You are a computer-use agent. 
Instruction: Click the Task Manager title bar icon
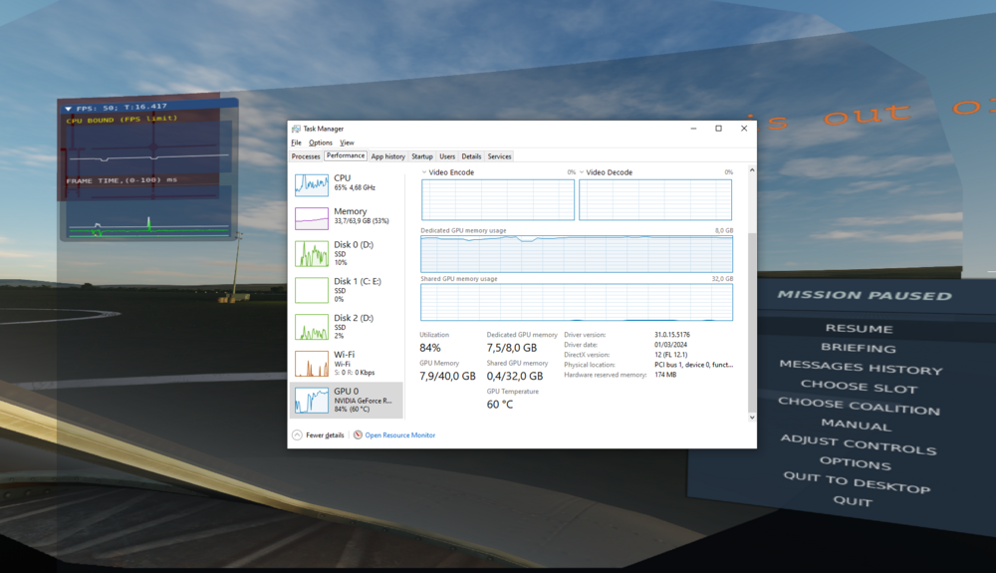coord(296,129)
